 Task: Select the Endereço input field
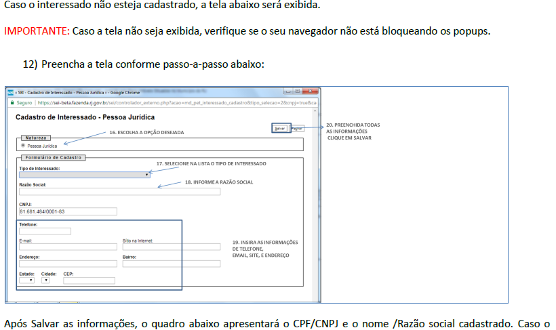pos(68,264)
